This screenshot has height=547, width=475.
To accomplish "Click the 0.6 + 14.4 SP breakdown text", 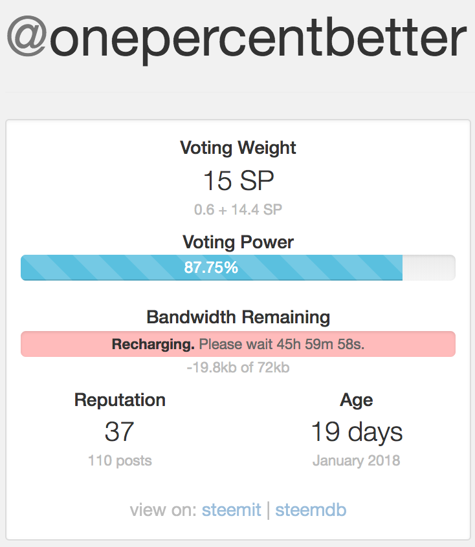I will [237, 209].
